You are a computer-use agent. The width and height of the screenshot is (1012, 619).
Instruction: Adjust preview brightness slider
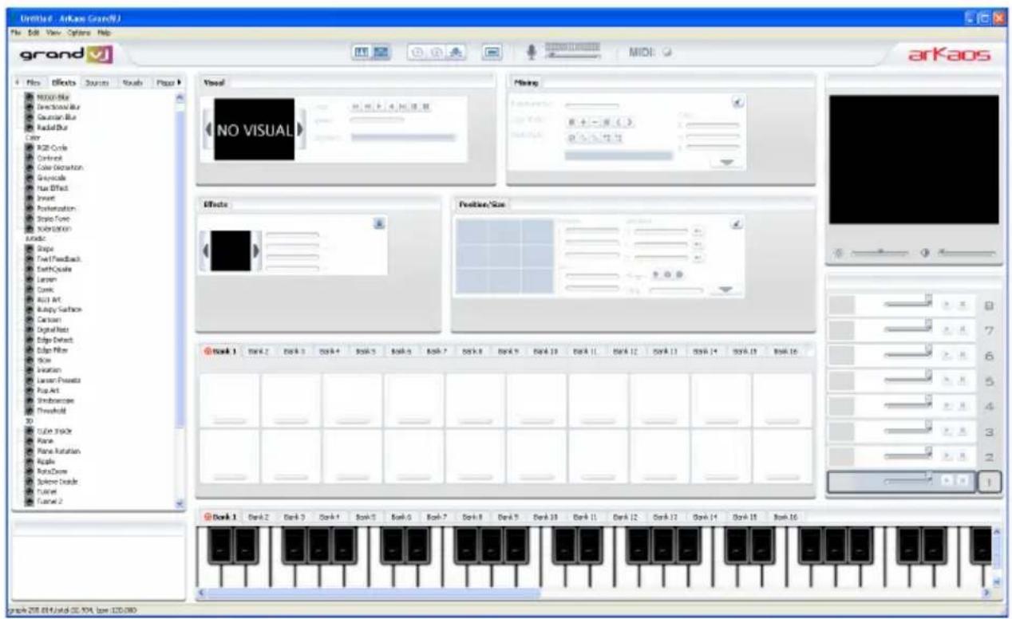click(880, 252)
